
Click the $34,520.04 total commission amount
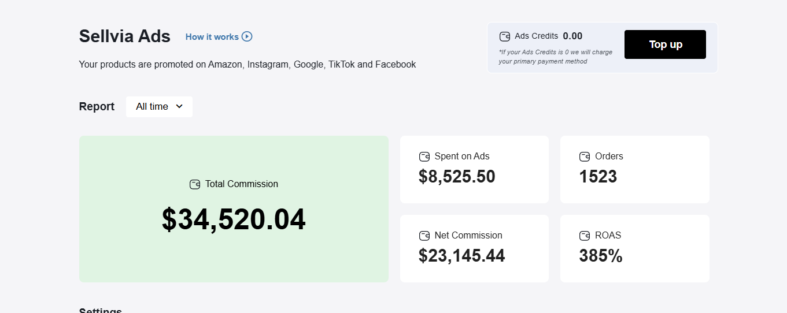234,219
